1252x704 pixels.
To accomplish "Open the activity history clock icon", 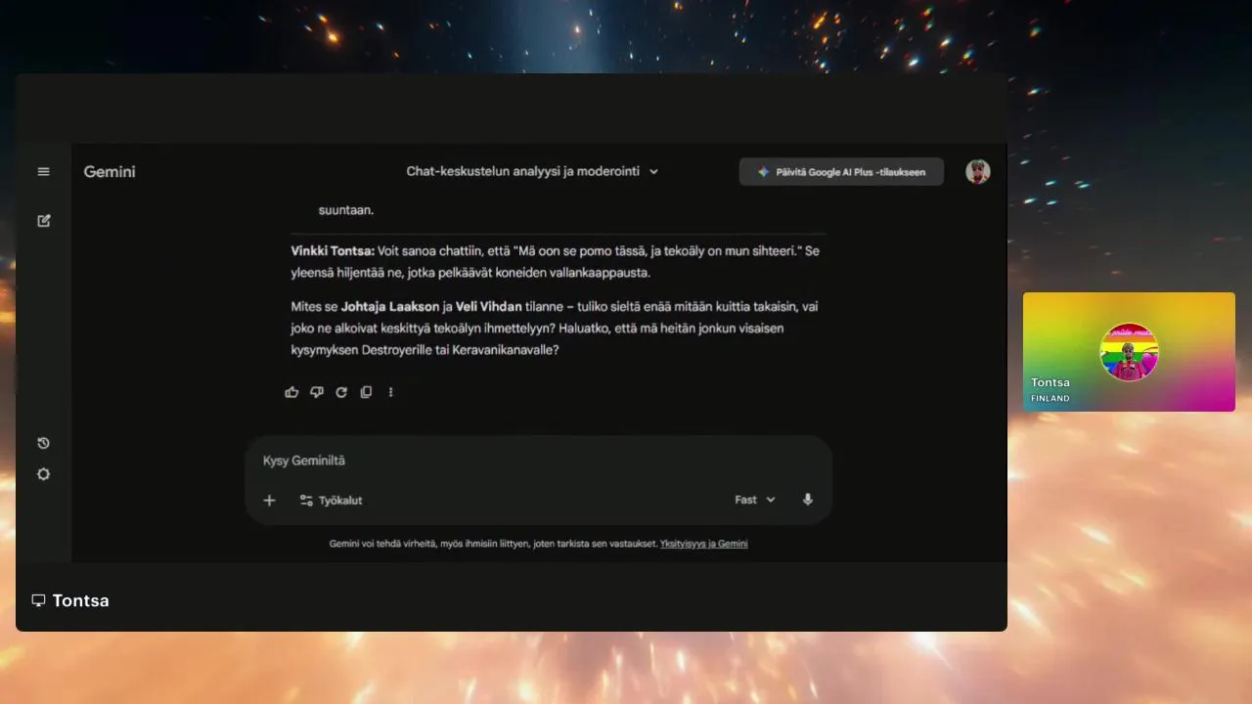I will click(43, 443).
